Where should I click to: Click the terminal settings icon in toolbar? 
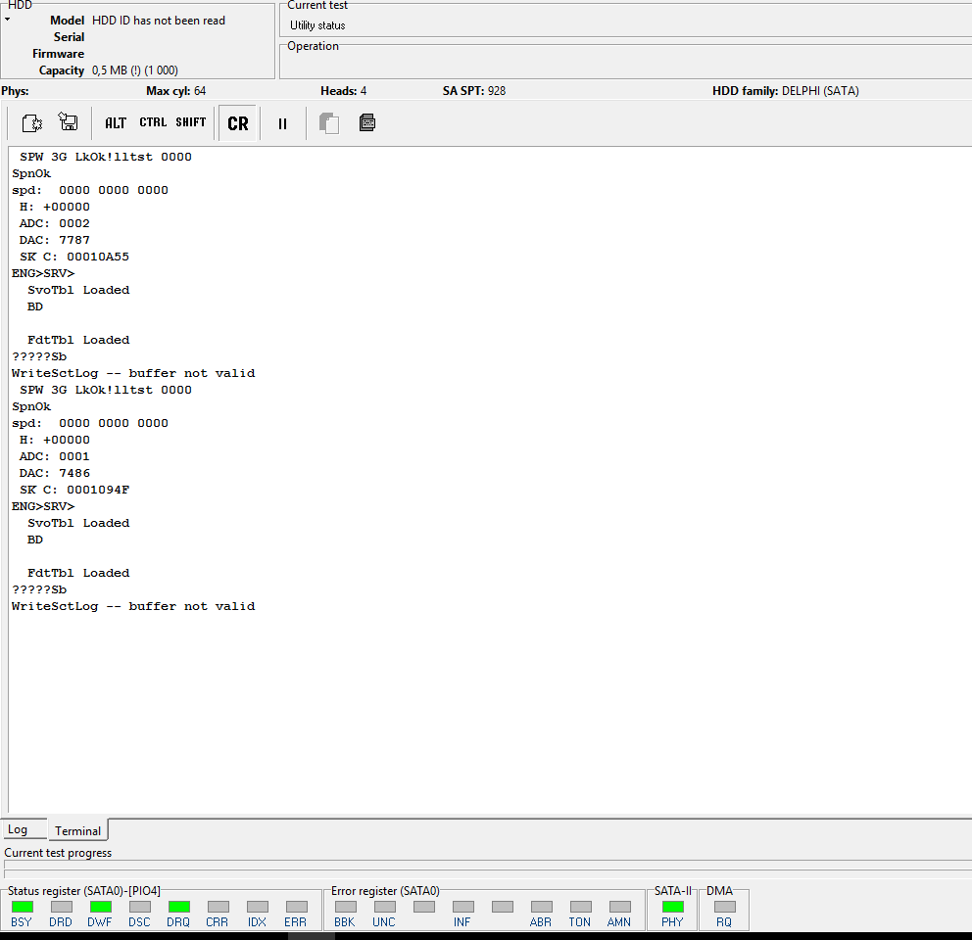31,122
